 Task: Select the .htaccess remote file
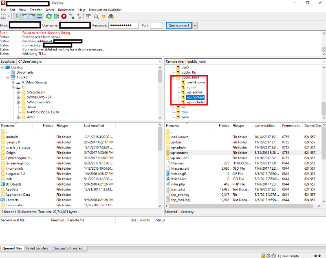pos(177,163)
